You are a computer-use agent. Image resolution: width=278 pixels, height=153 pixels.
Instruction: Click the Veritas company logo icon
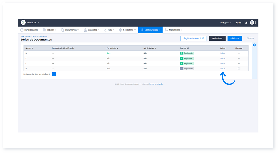[23, 23]
